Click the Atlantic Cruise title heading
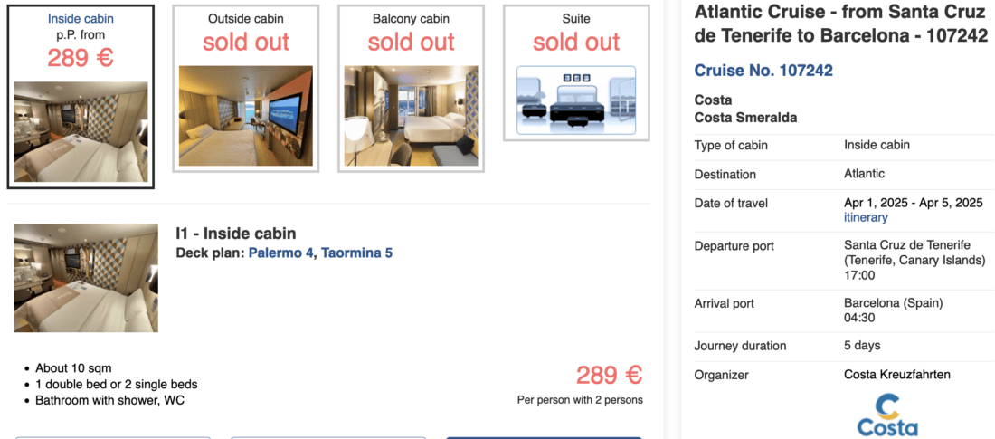Screen dimensions: 995x439 pos(840,24)
